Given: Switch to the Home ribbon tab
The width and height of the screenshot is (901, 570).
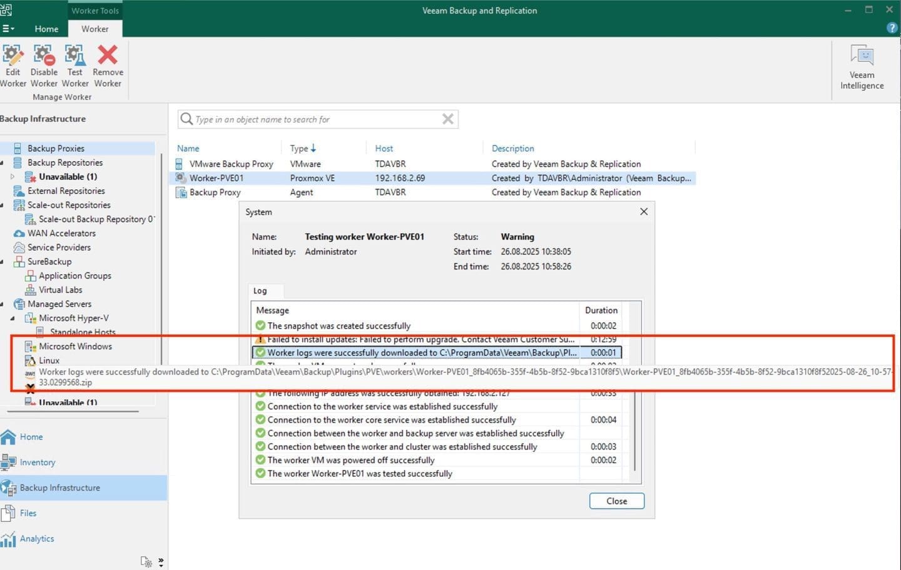Looking at the screenshot, I should (46, 29).
